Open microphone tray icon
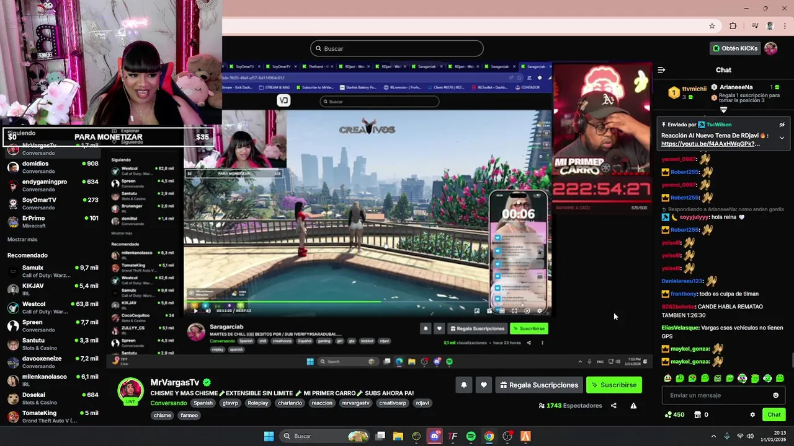This screenshot has width=794, height=446. coord(726,436)
